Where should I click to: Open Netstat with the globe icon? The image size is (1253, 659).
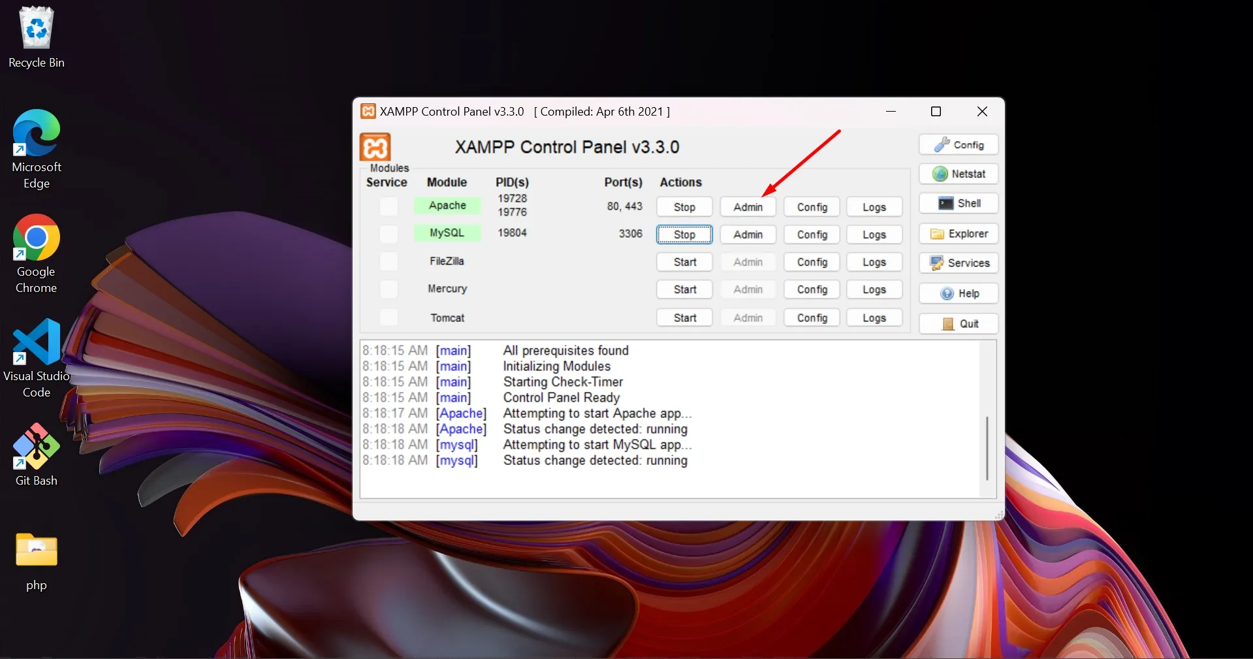click(959, 174)
